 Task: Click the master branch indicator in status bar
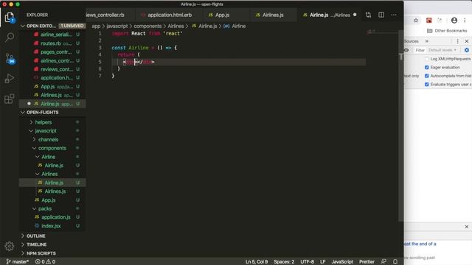click(x=18, y=262)
